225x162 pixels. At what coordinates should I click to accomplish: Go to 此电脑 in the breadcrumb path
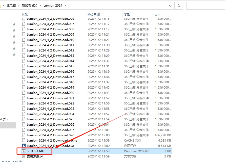(x=11, y=6)
